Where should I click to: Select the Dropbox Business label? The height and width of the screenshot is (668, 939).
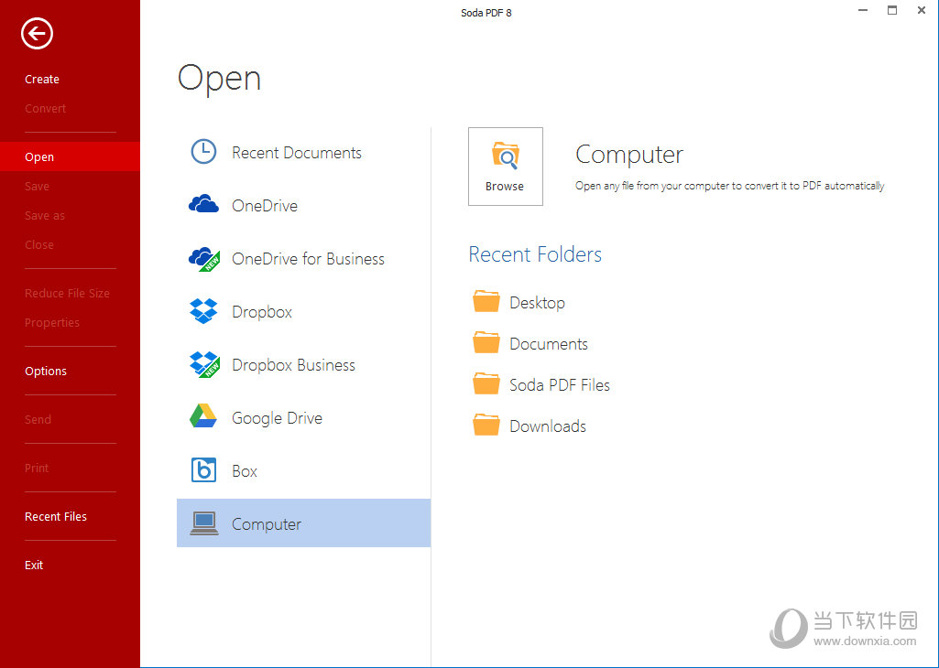pyautogui.click(x=293, y=365)
